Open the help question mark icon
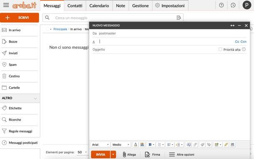Viewport: 254px width, 159px height. point(221,5)
